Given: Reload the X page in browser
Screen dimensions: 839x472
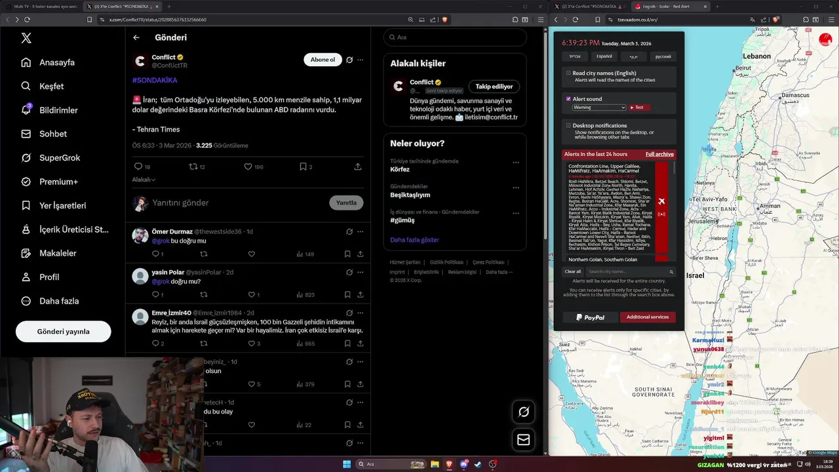Looking at the screenshot, I should click(27, 20).
